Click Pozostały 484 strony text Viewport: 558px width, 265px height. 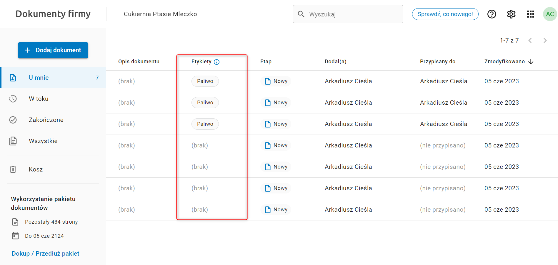pos(51,222)
